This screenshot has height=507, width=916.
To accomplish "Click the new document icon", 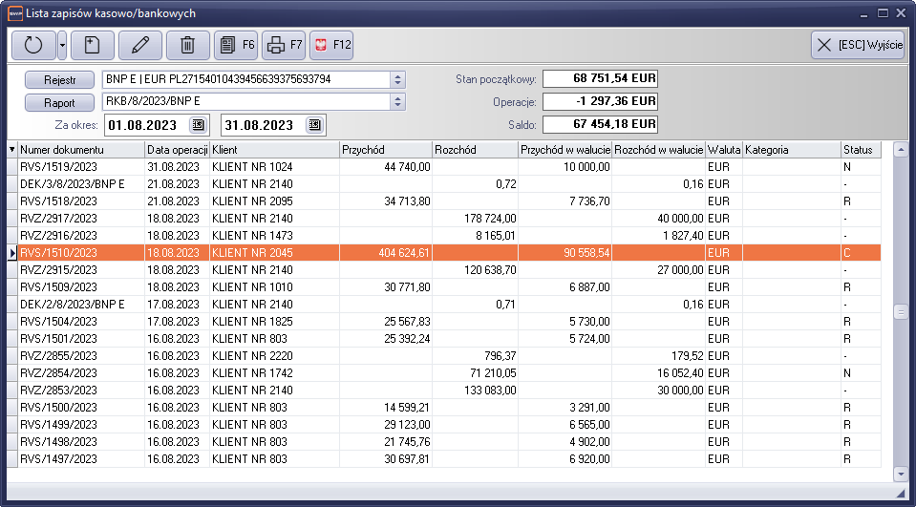I will click(93, 45).
